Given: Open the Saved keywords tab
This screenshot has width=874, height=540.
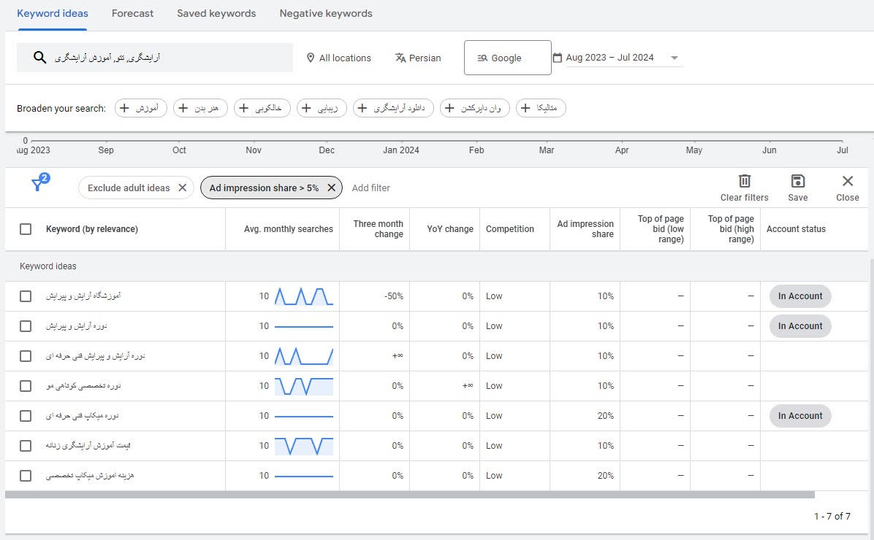Looking at the screenshot, I should tap(216, 13).
